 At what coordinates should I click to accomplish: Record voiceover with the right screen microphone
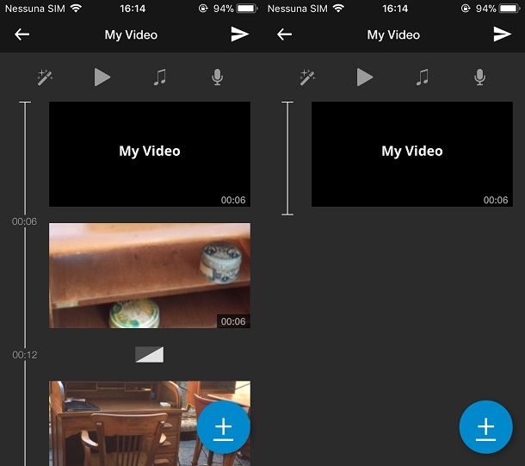(x=479, y=78)
